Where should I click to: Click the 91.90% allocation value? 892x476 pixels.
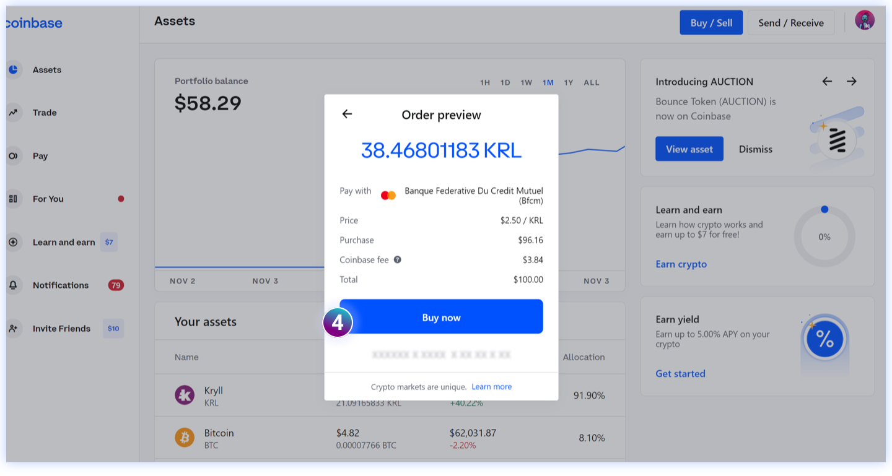pos(589,396)
